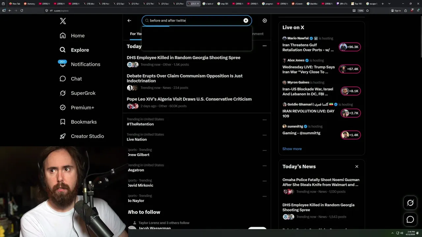Open more options for Drew Gilbert trend
The width and height of the screenshot is (422, 237).
click(x=264, y=150)
